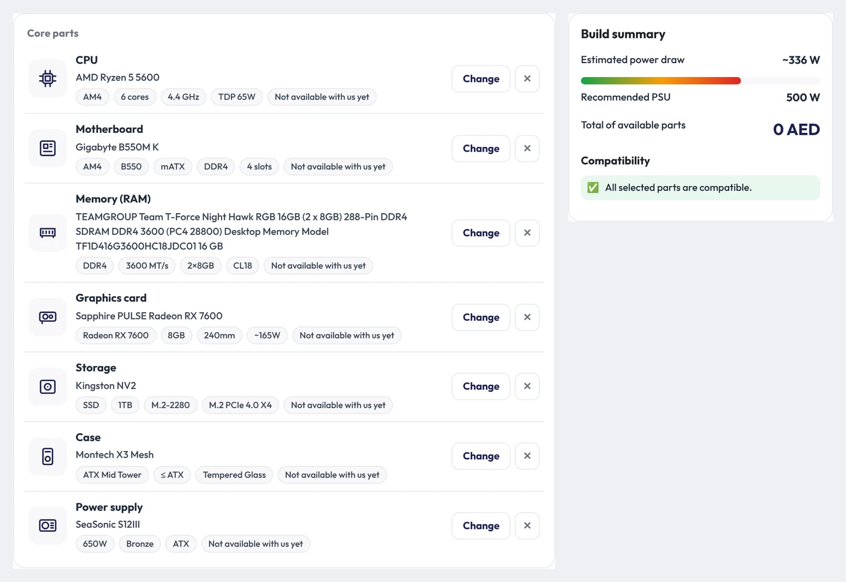This screenshot has width=846, height=582.
Task: Click the '0 AED' total value
Action: click(x=796, y=130)
